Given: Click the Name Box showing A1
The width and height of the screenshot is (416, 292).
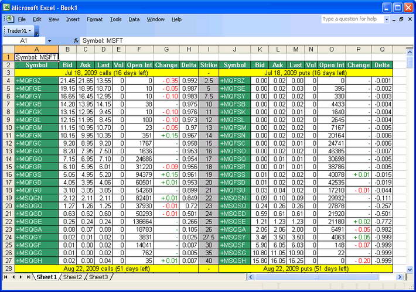Looking at the screenshot, I should [23, 40].
